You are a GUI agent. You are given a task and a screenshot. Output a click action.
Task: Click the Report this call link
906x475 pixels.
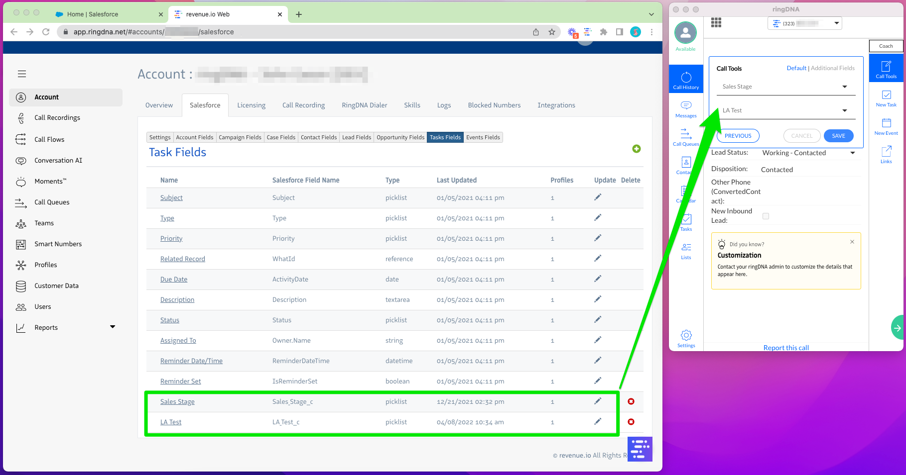(x=785, y=348)
